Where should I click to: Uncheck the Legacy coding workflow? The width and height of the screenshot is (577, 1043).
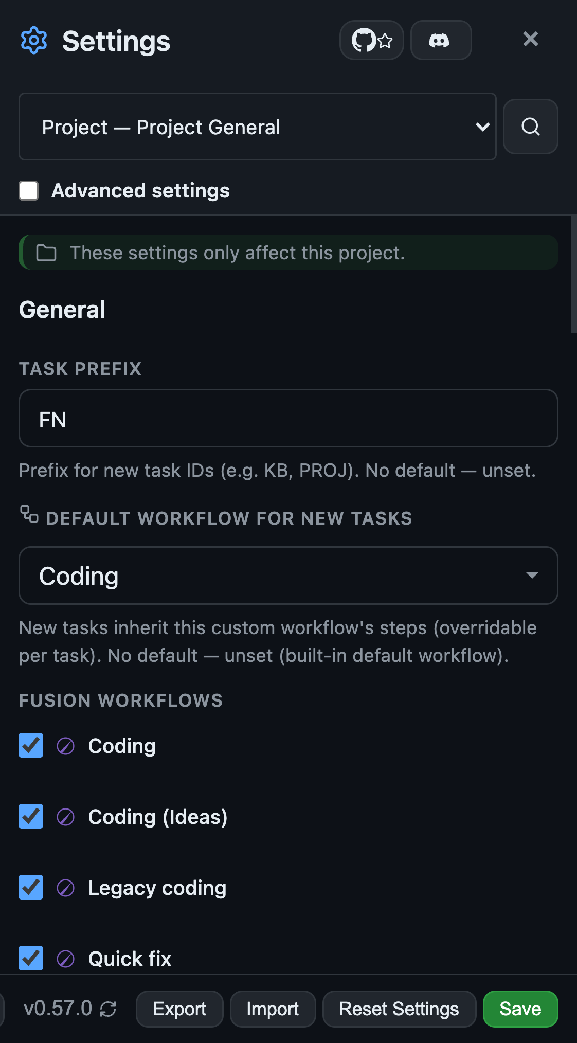[x=31, y=887]
